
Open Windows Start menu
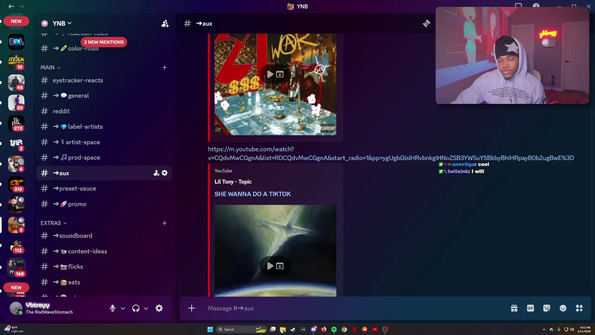coord(210,329)
